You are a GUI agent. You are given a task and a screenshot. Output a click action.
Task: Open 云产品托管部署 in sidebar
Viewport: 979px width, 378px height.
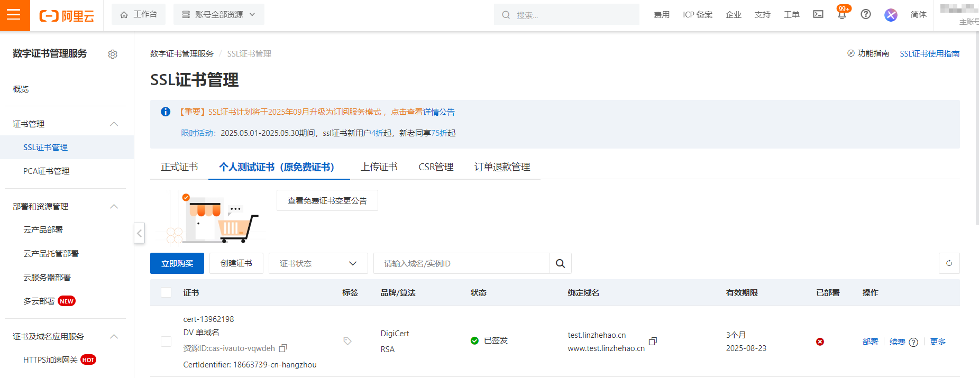click(51, 254)
